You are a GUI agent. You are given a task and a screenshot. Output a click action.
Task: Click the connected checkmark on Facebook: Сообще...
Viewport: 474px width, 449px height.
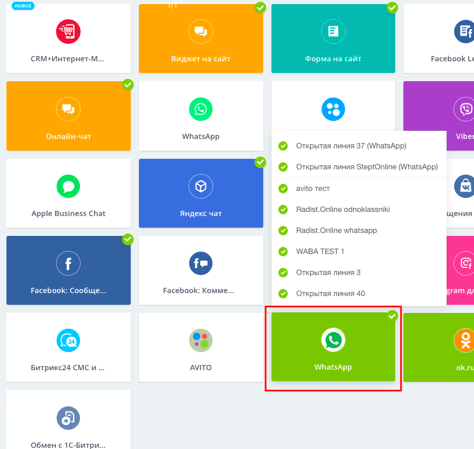click(128, 239)
